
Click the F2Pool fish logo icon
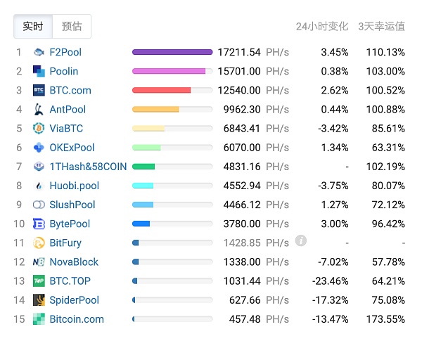(x=39, y=52)
